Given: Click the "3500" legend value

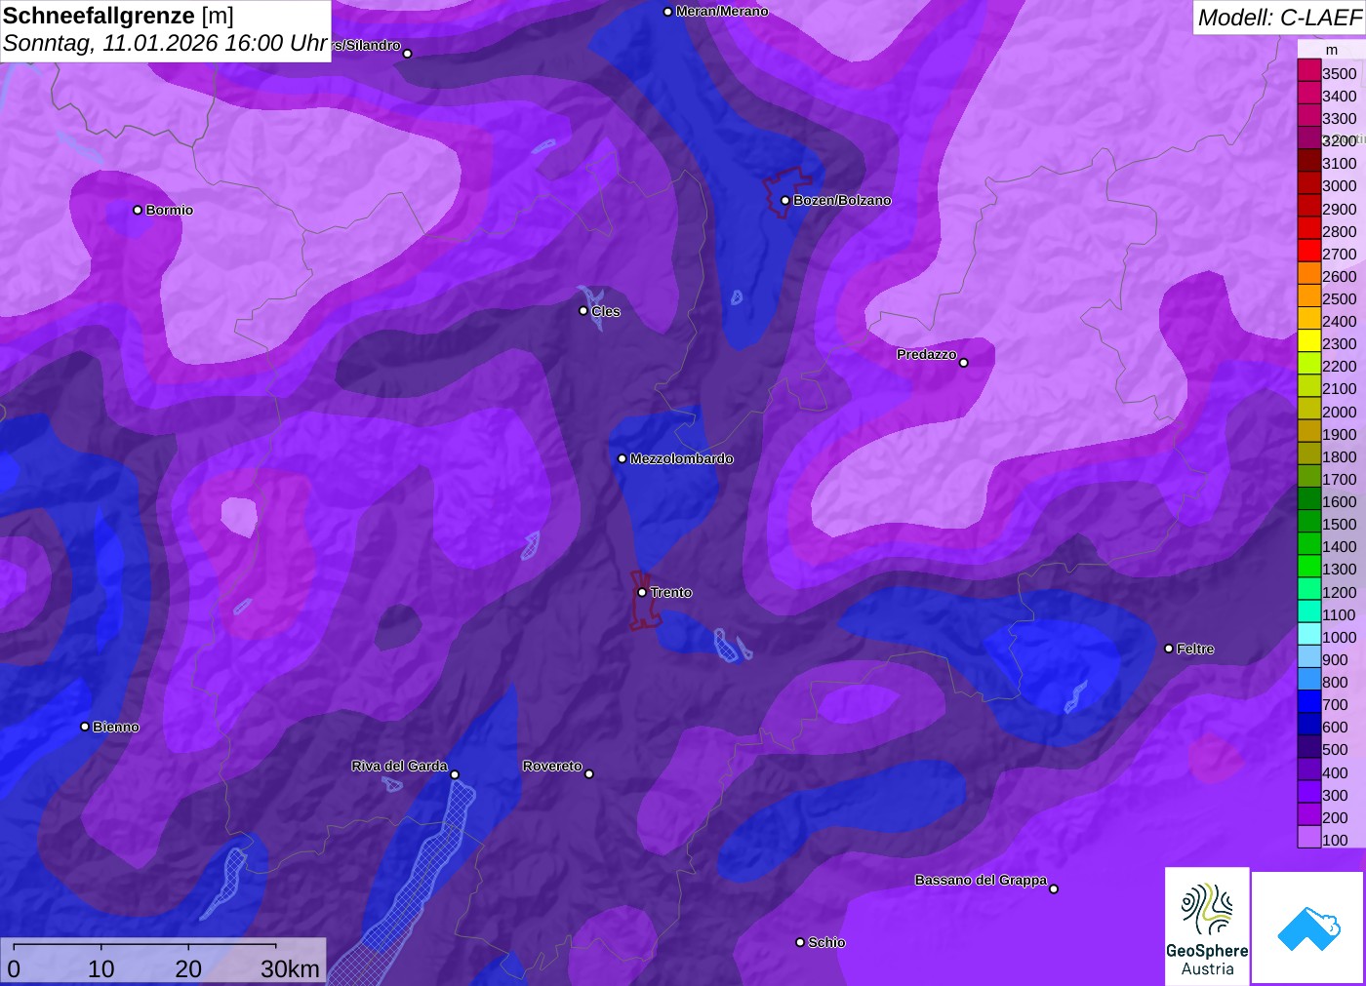Looking at the screenshot, I should pos(1339,73).
